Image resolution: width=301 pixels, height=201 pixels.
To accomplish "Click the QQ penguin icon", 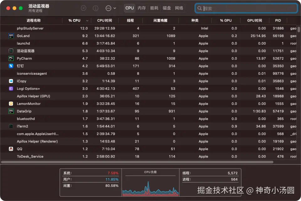I will pos(11,149).
